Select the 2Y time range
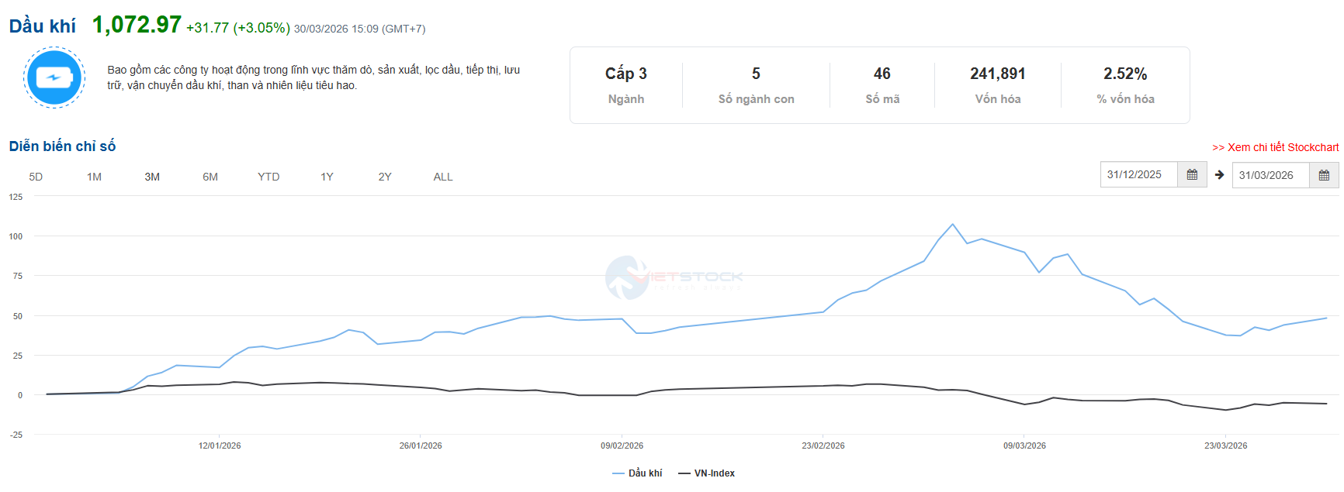This screenshot has width=1344, height=492. [x=385, y=177]
